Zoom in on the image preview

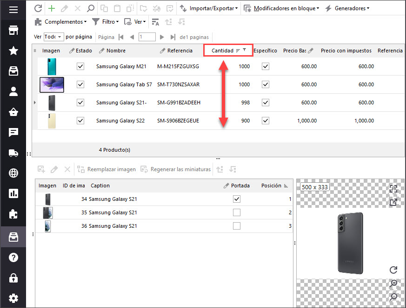(x=393, y=283)
